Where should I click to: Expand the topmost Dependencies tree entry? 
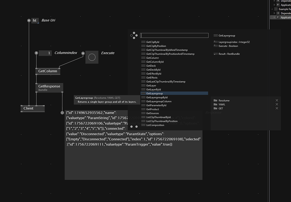pos(274,1)
